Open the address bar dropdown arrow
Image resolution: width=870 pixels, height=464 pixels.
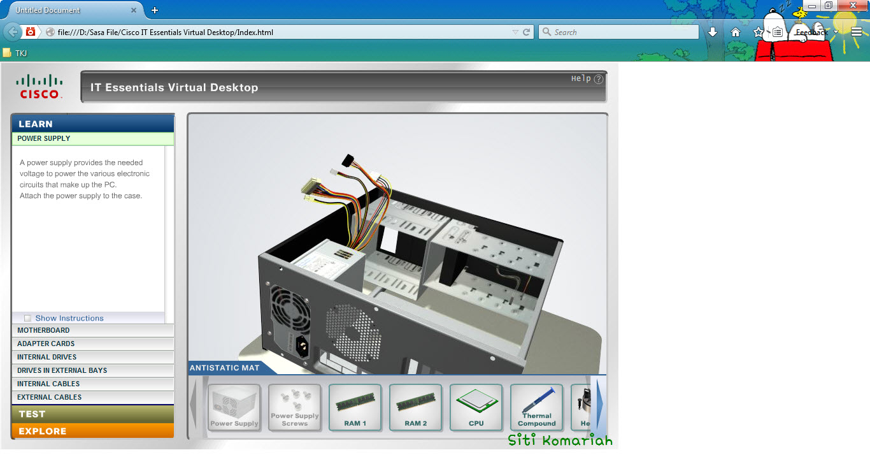pyautogui.click(x=514, y=31)
